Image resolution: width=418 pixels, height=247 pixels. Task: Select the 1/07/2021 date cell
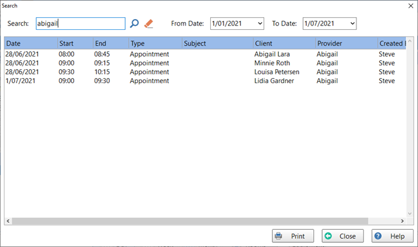[x=20, y=81]
